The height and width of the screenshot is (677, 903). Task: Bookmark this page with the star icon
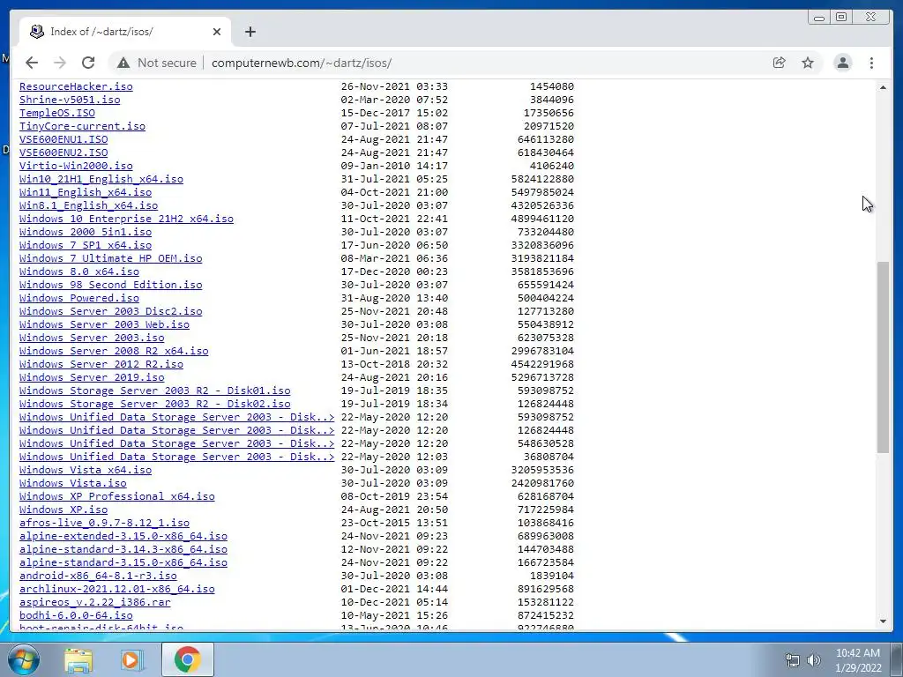click(808, 63)
